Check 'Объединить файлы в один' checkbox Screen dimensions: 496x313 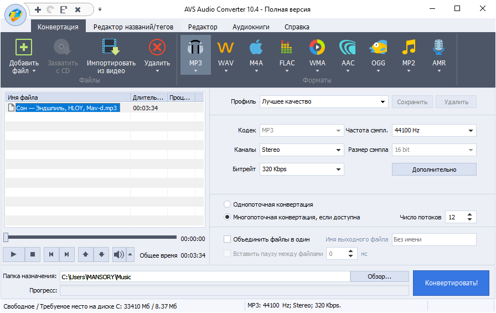pos(227,239)
